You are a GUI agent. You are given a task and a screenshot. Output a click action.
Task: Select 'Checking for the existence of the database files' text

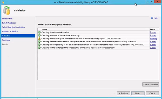click(x=78, y=48)
